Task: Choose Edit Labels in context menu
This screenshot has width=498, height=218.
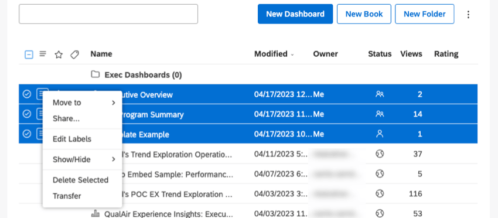Action: coord(72,139)
